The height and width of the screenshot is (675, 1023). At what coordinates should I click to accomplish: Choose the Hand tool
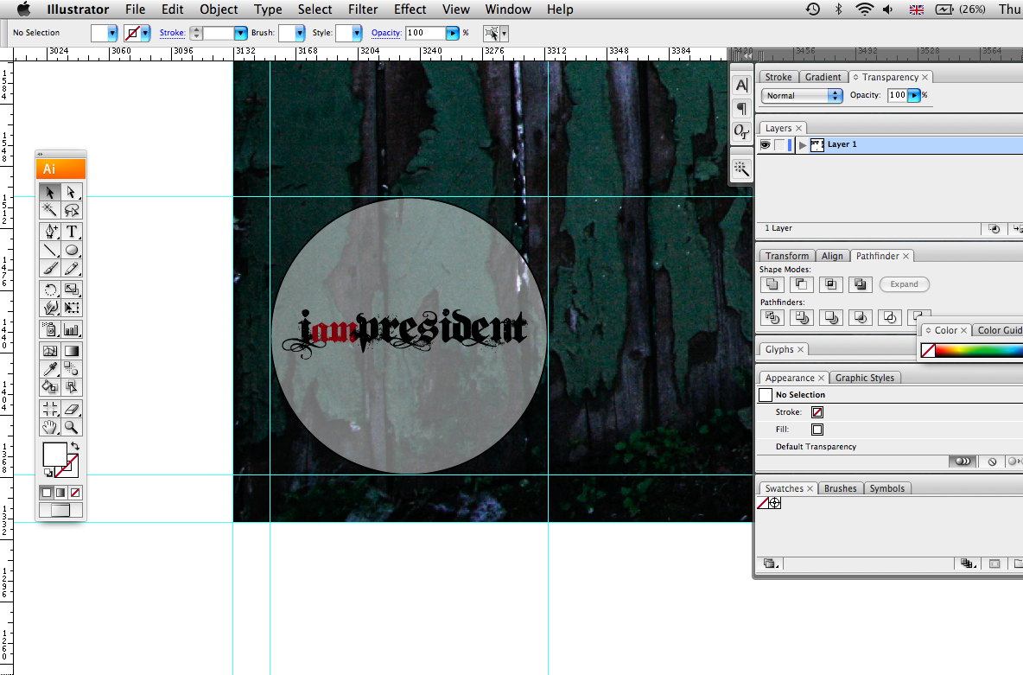pos(49,428)
